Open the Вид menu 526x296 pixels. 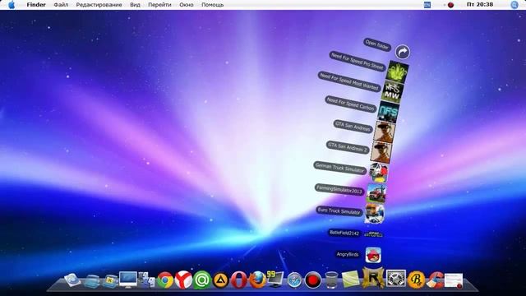(x=135, y=5)
